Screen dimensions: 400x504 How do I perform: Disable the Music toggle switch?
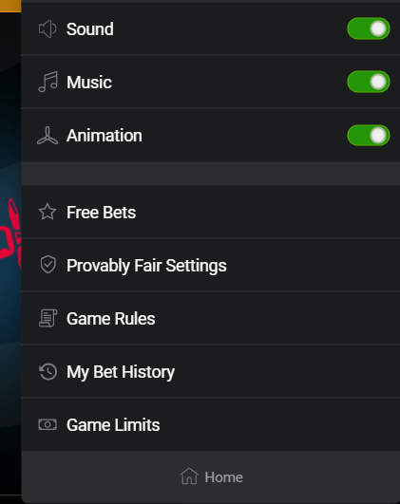(x=369, y=82)
